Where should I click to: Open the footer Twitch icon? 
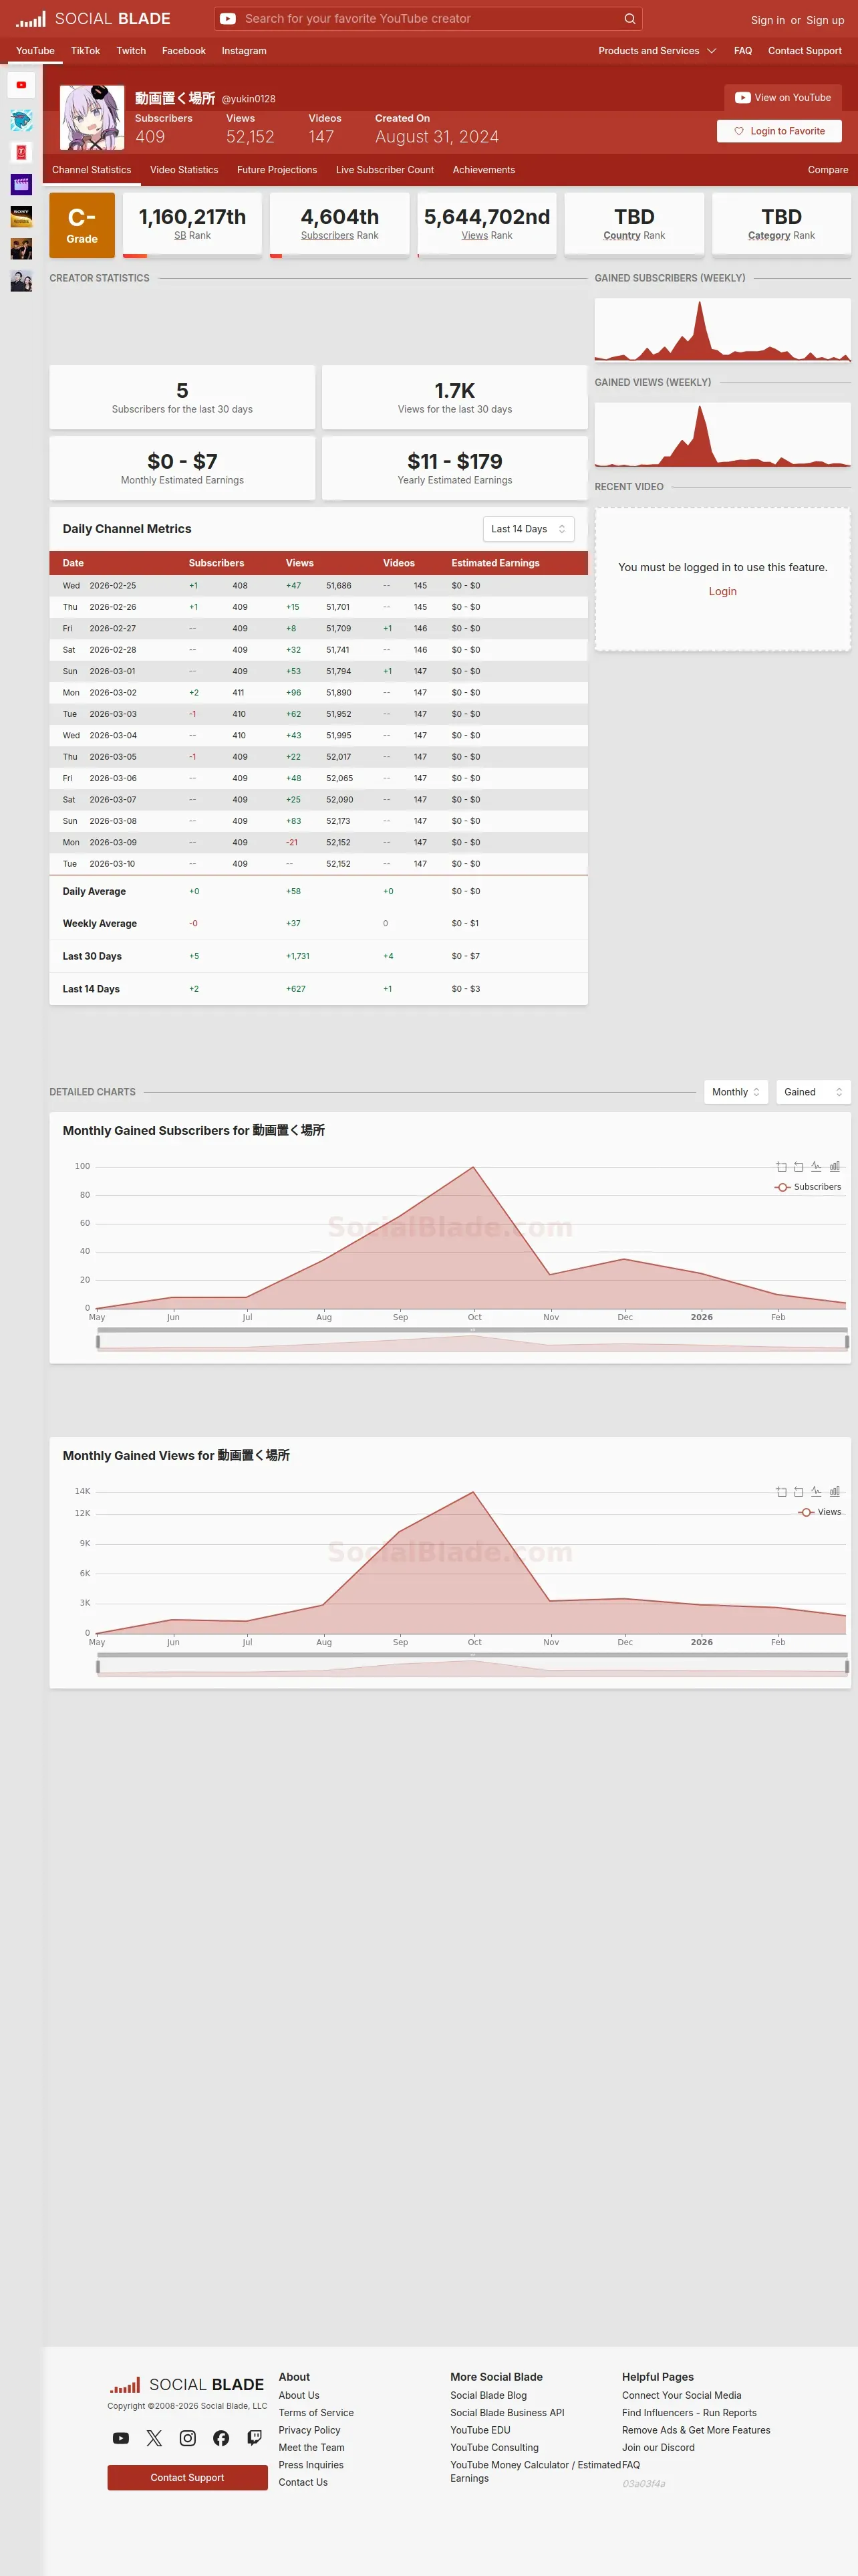pos(255,2438)
